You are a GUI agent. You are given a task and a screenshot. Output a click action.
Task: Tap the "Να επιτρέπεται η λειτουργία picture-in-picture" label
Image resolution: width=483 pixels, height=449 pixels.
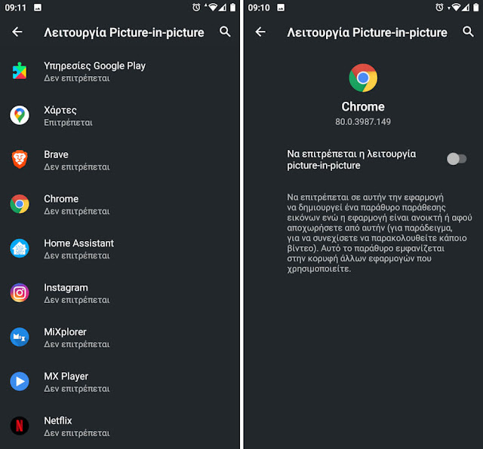(351, 159)
